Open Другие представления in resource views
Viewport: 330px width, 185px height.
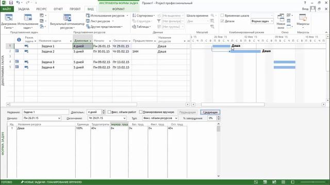(x=104, y=27)
